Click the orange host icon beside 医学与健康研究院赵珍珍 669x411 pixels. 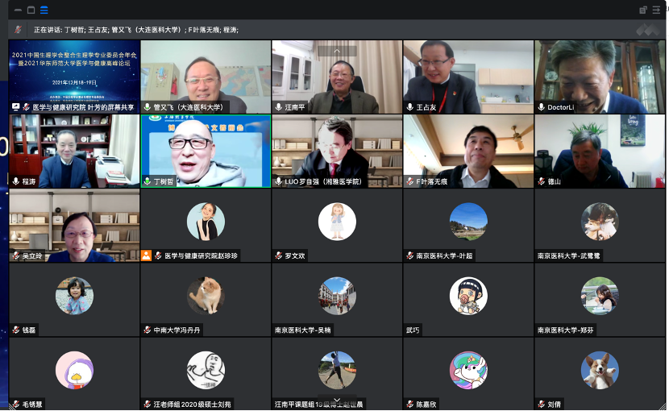tap(146, 255)
